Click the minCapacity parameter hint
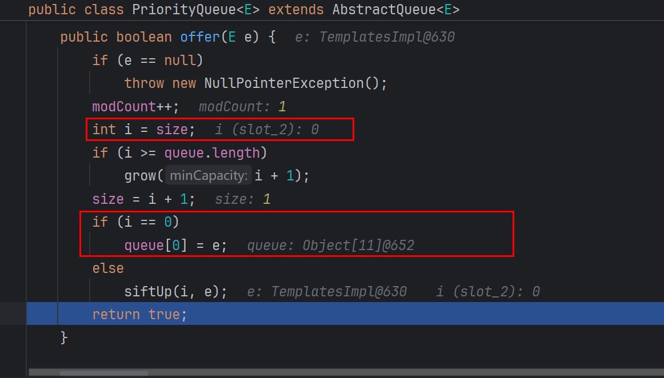 pyautogui.click(x=209, y=176)
